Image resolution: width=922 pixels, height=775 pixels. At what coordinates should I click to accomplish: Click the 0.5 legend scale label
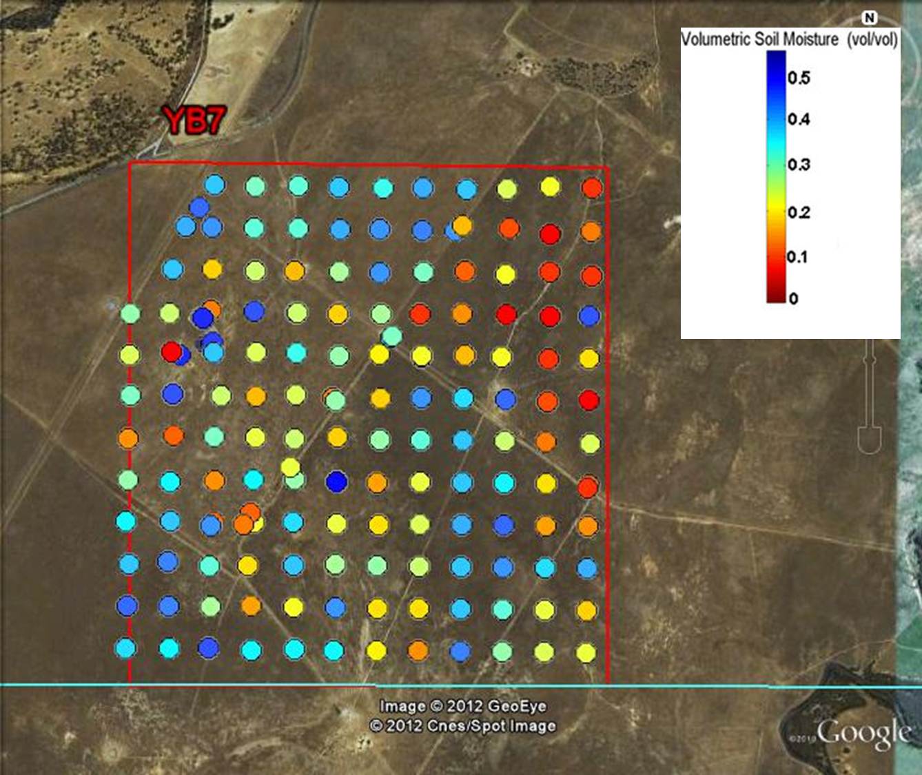pos(799,77)
